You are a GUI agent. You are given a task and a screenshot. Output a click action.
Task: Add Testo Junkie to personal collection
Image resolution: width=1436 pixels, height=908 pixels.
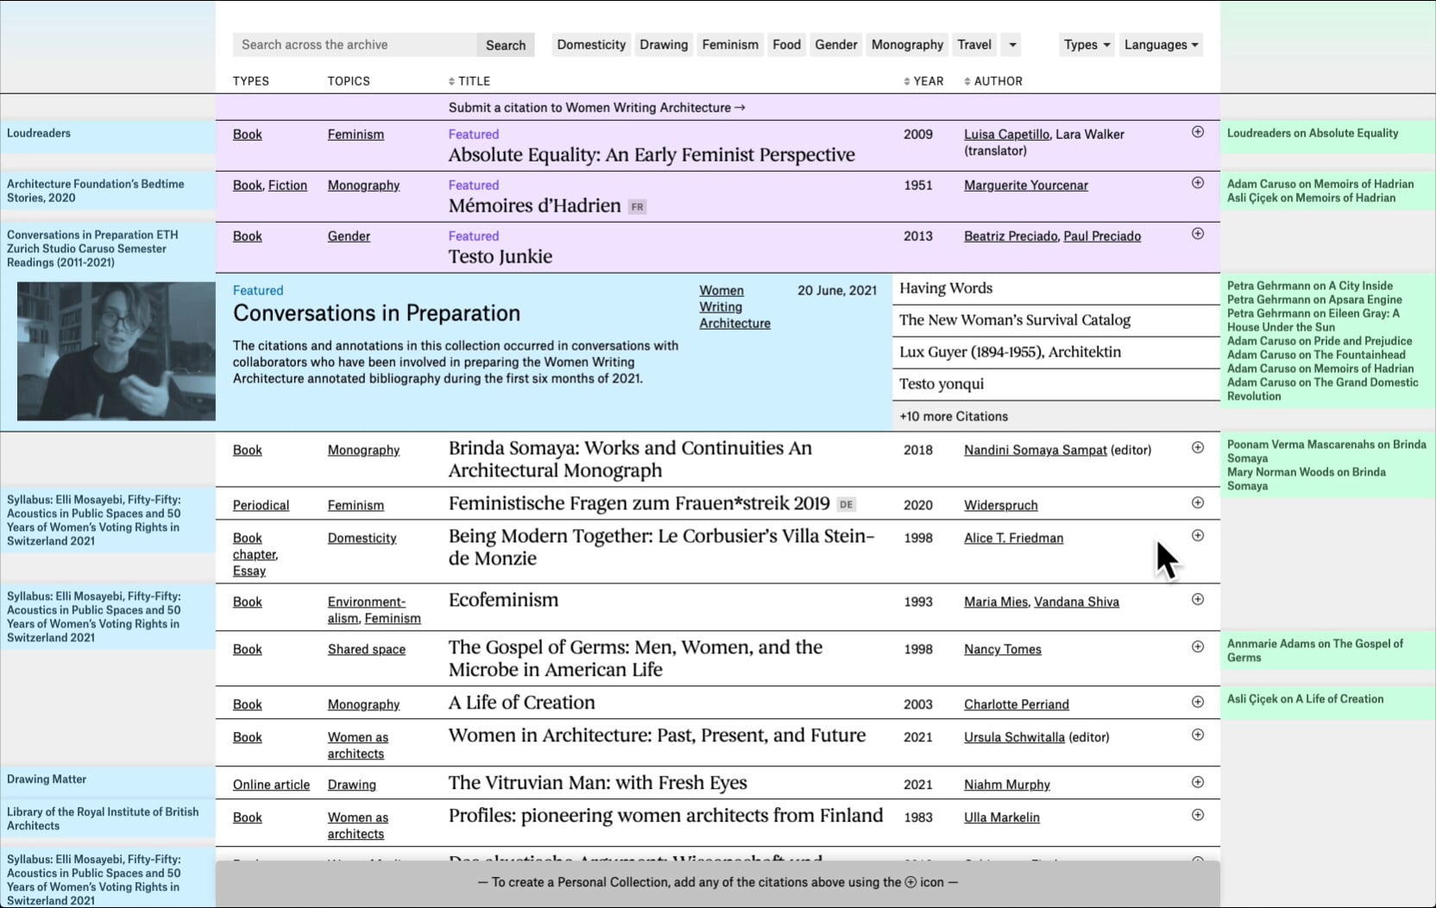(1197, 234)
